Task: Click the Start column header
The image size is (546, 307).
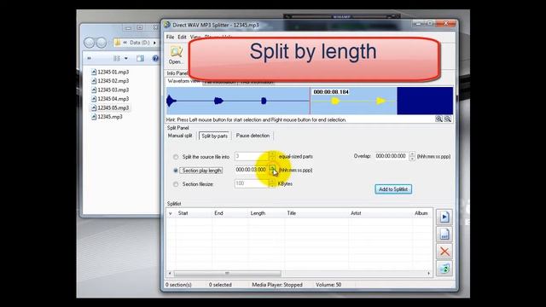Action: coord(194,213)
